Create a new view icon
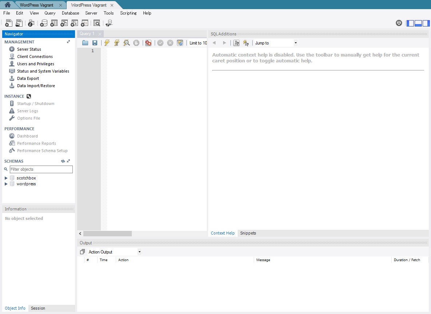This screenshot has width=431, height=314. tap(64, 23)
